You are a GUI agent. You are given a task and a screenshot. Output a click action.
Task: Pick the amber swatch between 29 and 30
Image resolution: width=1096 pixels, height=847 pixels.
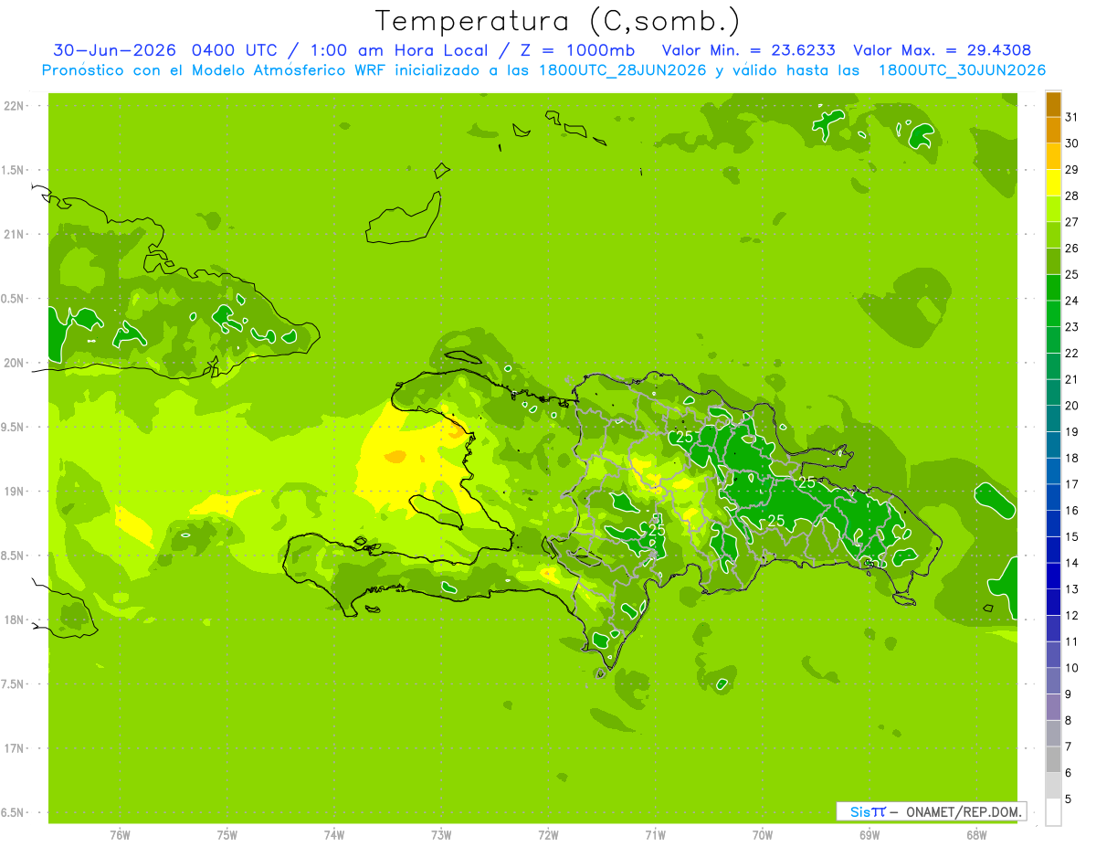(1053, 156)
